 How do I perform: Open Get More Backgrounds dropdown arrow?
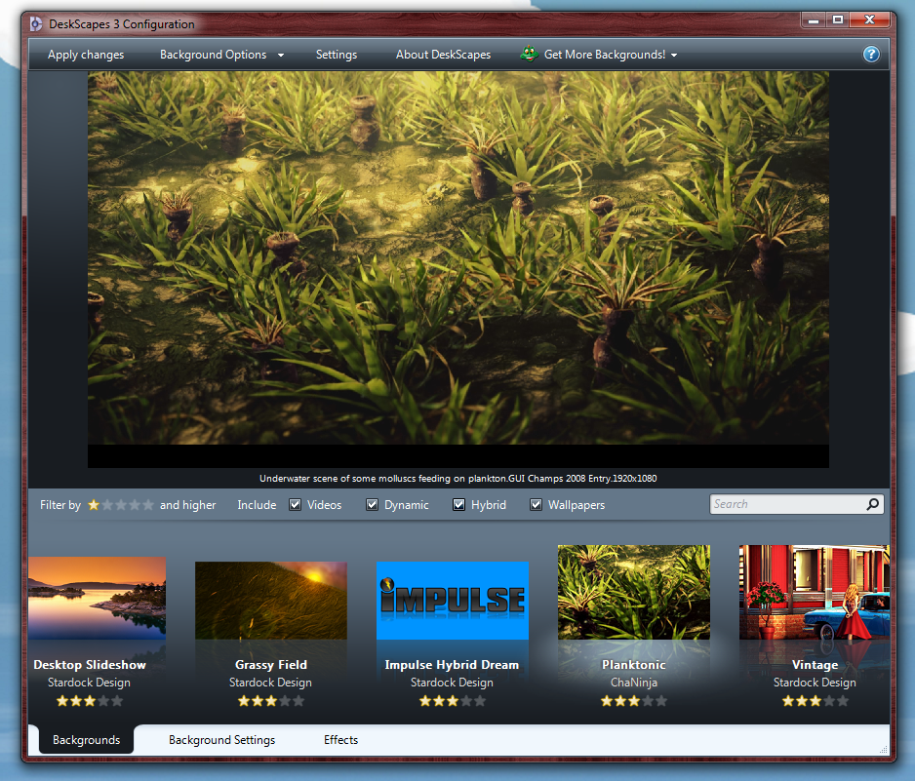674,56
